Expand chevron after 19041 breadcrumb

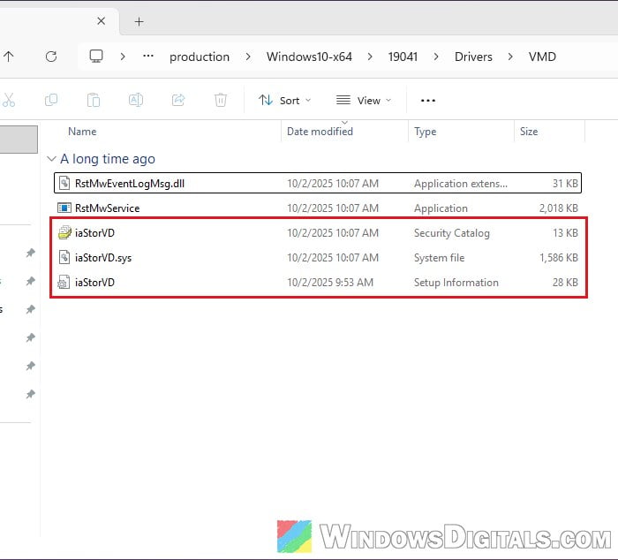pos(436,57)
